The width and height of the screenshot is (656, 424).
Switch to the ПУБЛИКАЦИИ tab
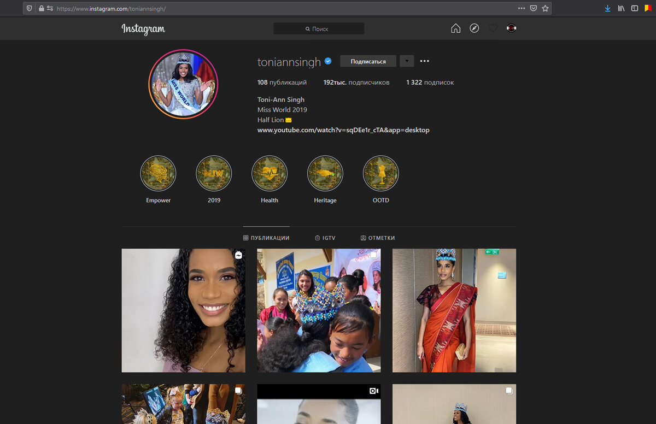click(266, 238)
